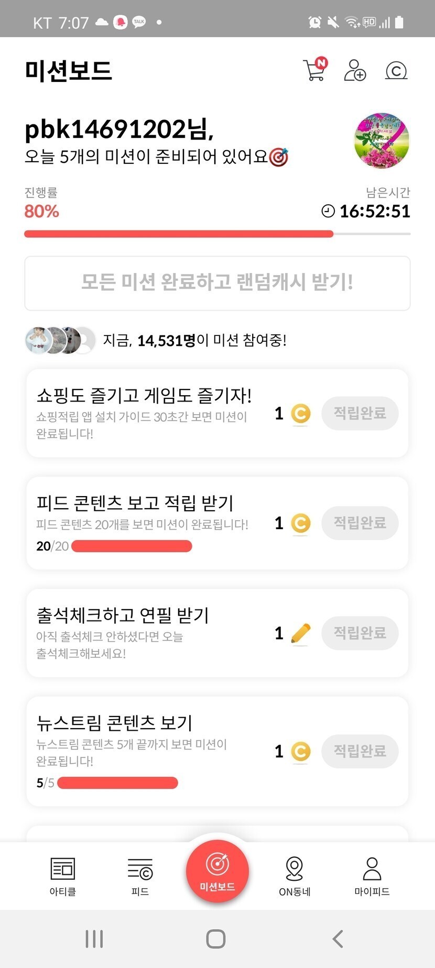Tap the 20/20 feed progress bar

click(132, 546)
